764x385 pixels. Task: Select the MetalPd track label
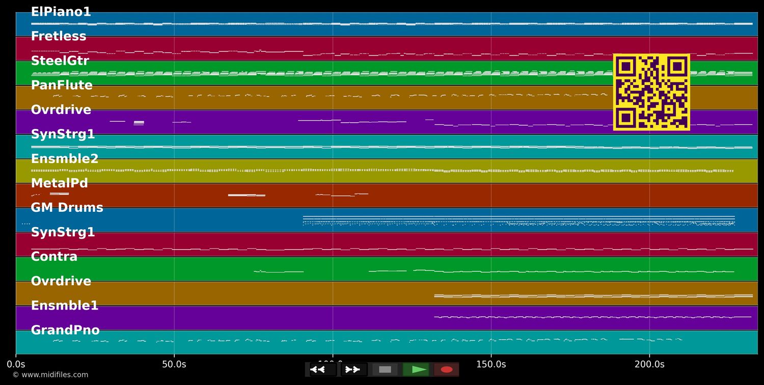point(59,183)
